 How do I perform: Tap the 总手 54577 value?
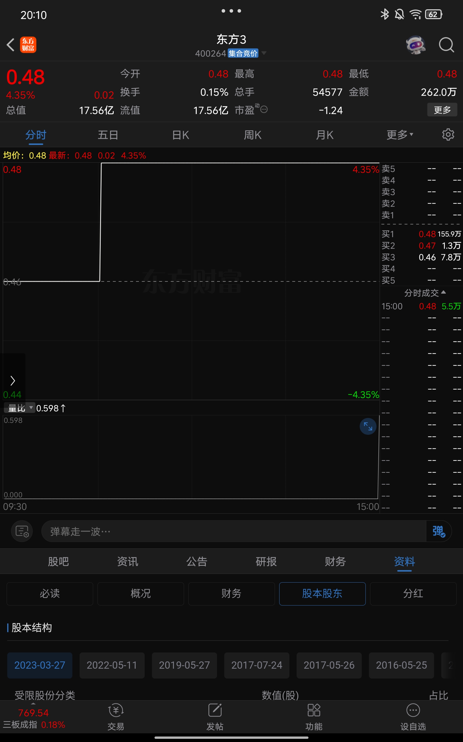(327, 92)
